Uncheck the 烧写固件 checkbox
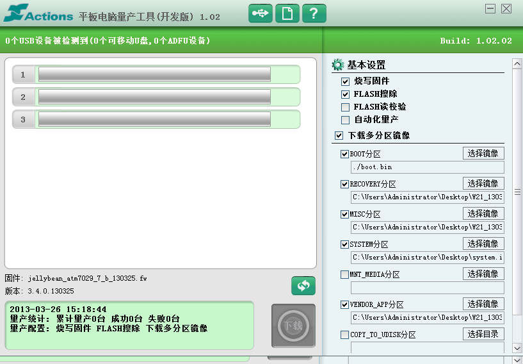 (x=345, y=81)
